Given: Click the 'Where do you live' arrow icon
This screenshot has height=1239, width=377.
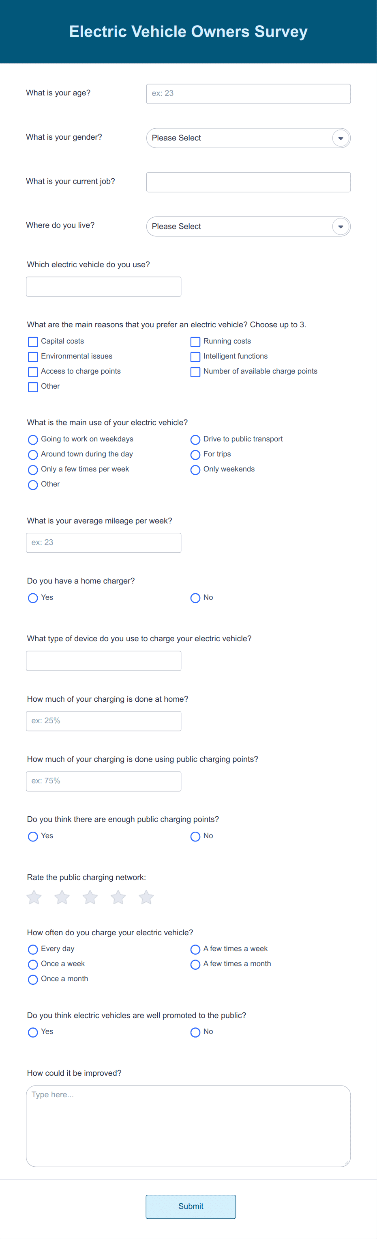Looking at the screenshot, I should coord(341,227).
